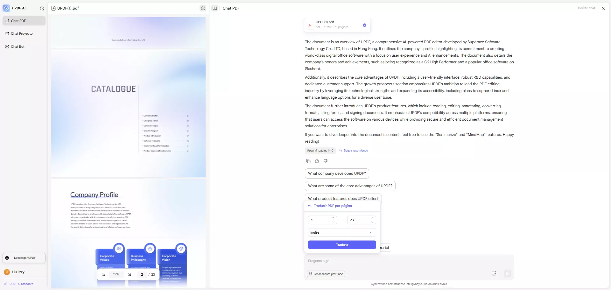Screen dimensions: 611x290
Task: Select Chat PDF in the sidebar
Action: tap(24, 21)
